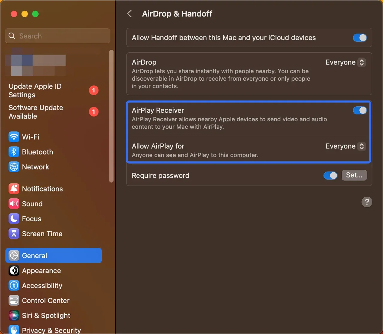Click the Wi-Fi icon in sidebar

coord(14,137)
